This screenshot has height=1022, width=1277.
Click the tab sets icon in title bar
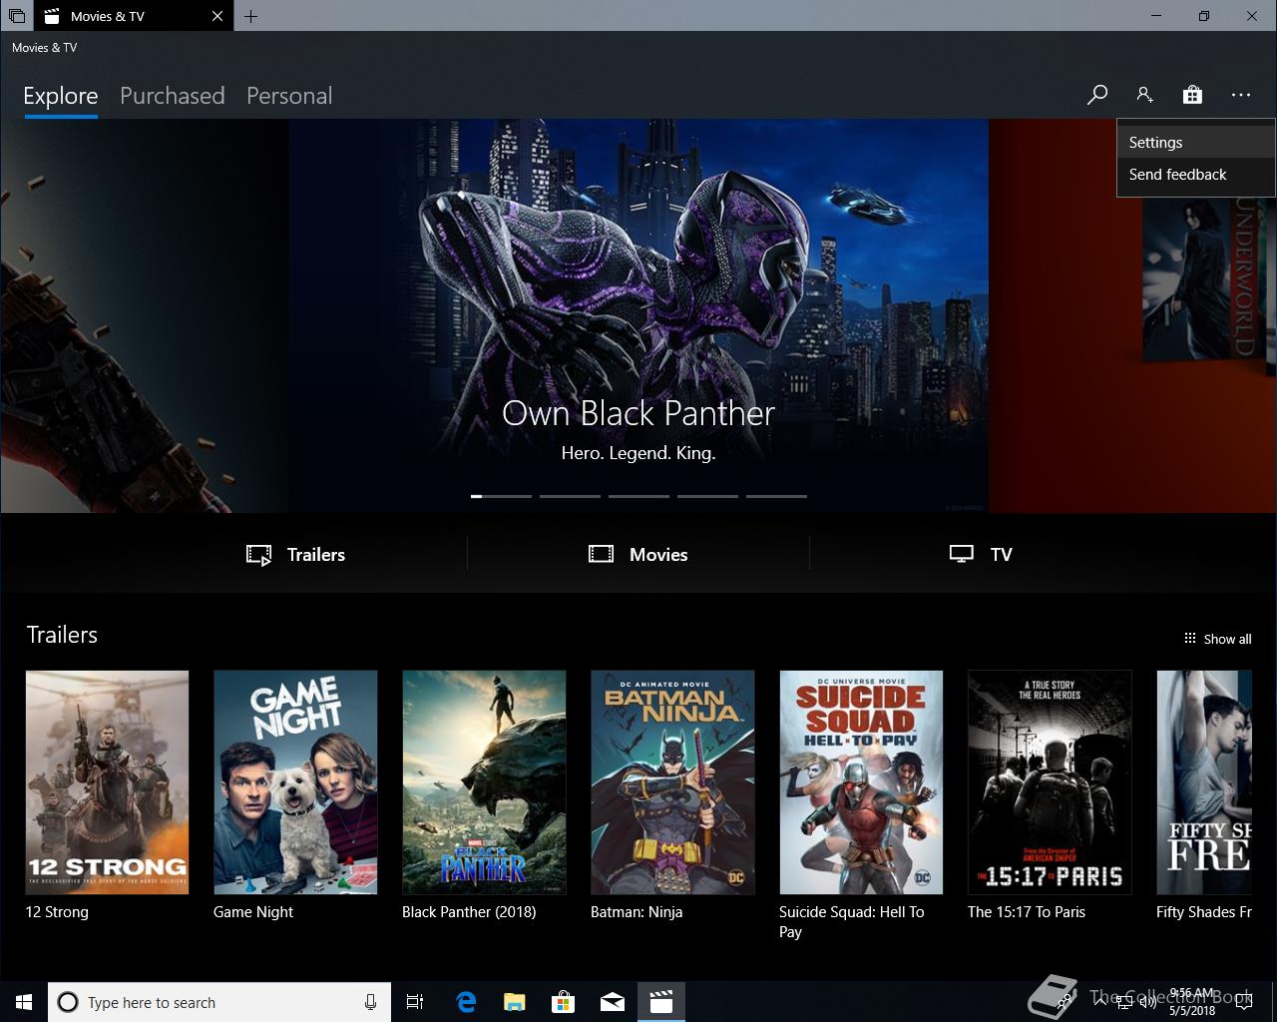point(17,16)
